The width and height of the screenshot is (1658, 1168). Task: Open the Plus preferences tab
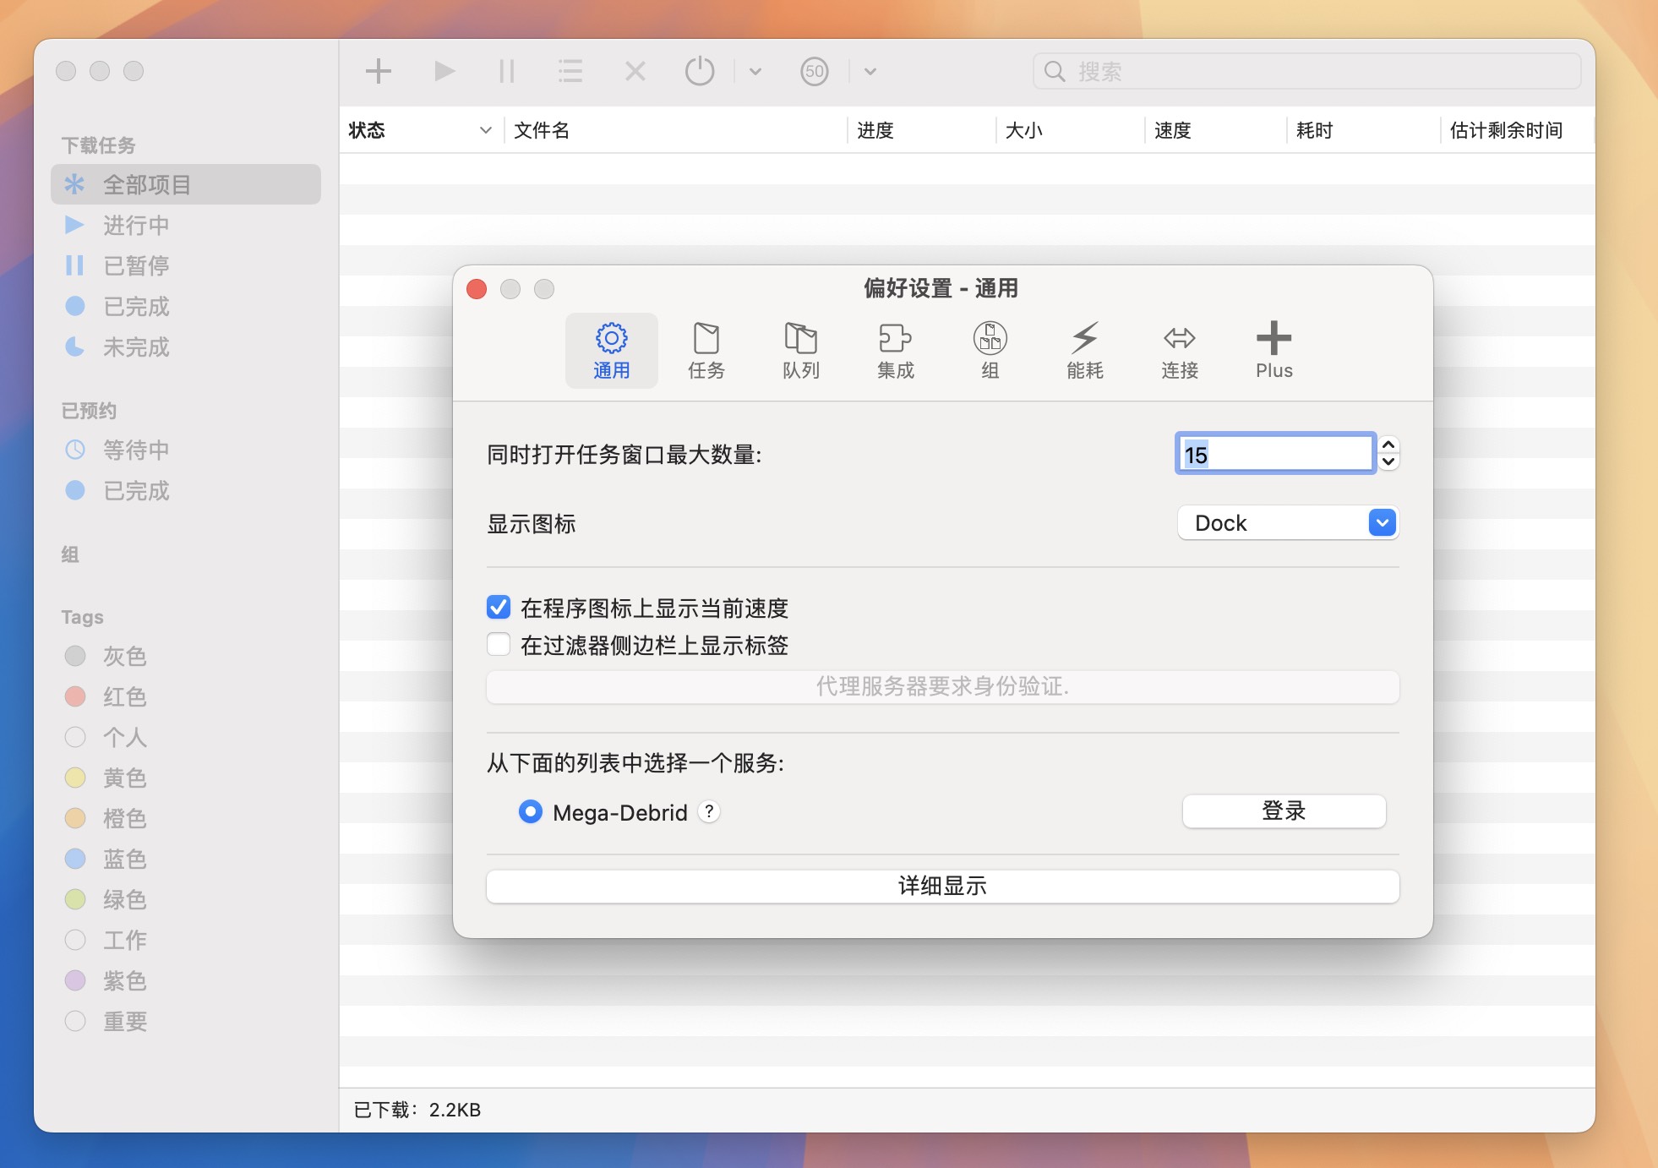pos(1273,350)
